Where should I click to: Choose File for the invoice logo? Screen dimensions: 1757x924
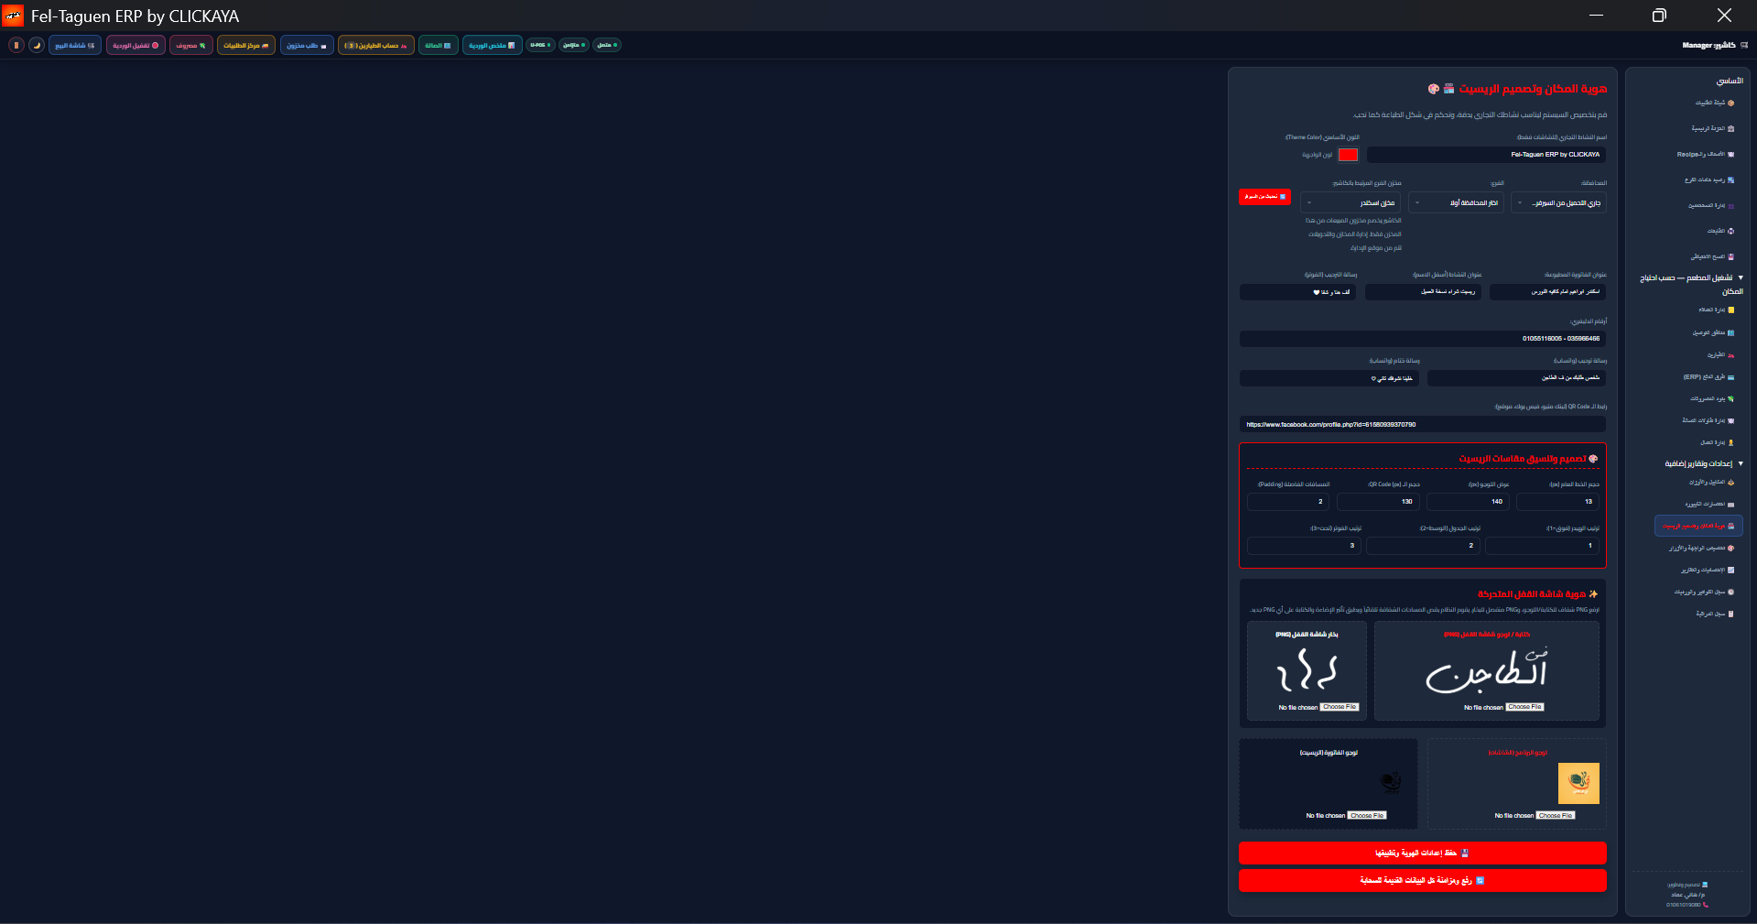[x=1367, y=815]
